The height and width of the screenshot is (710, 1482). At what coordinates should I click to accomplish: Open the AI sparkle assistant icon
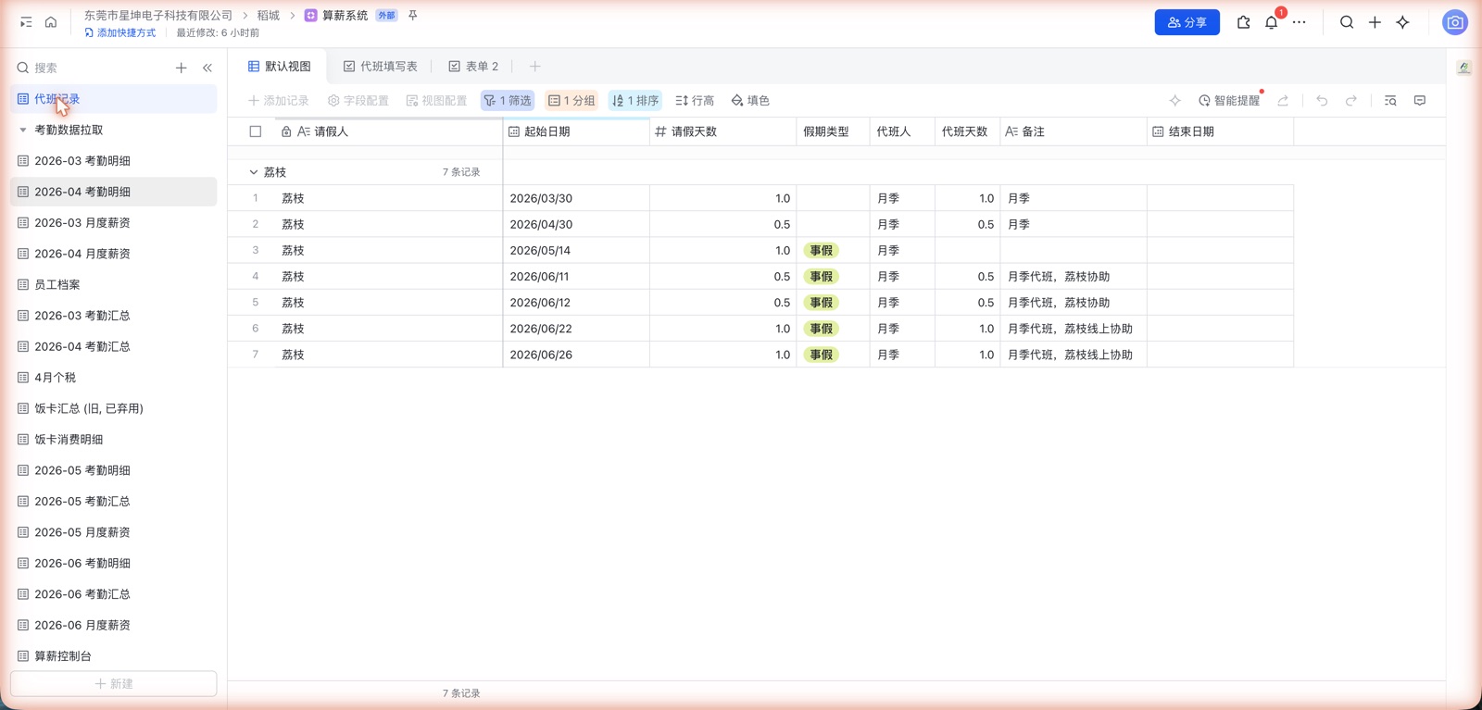tap(1403, 22)
